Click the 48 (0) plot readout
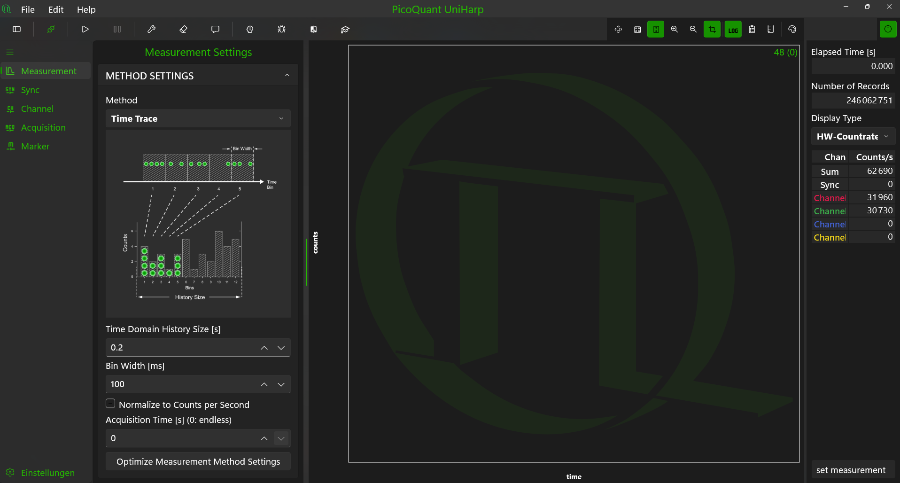The width and height of the screenshot is (900, 483). [785, 52]
